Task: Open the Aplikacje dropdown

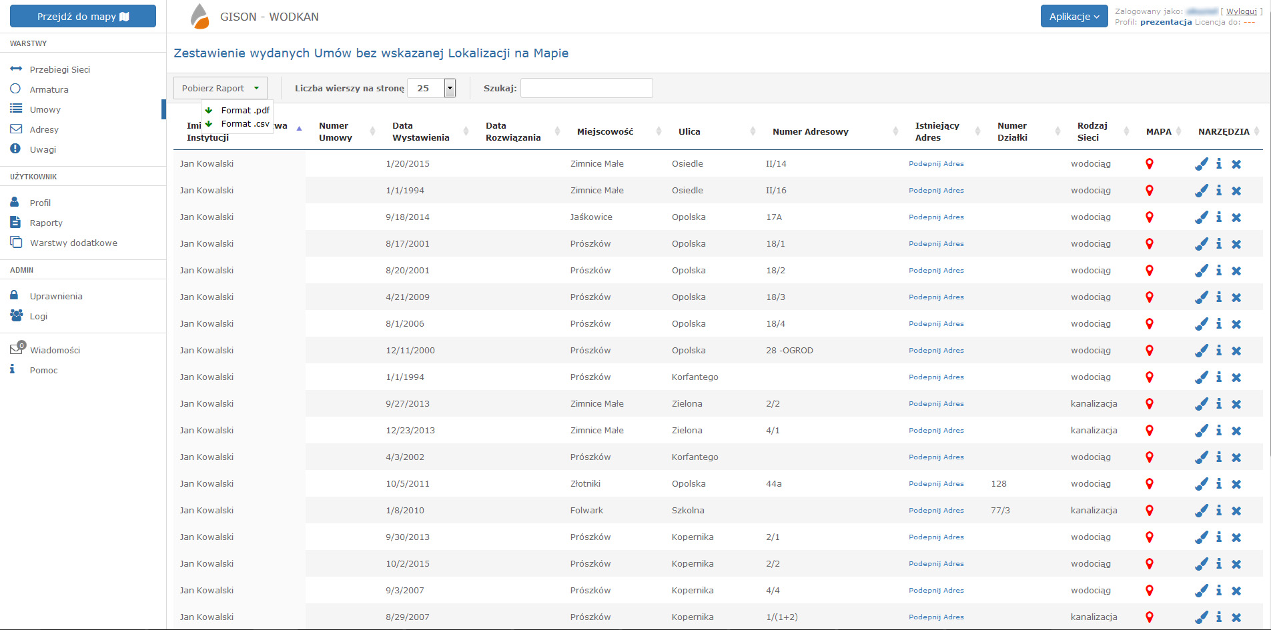Action: pyautogui.click(x=1074, y=17)
